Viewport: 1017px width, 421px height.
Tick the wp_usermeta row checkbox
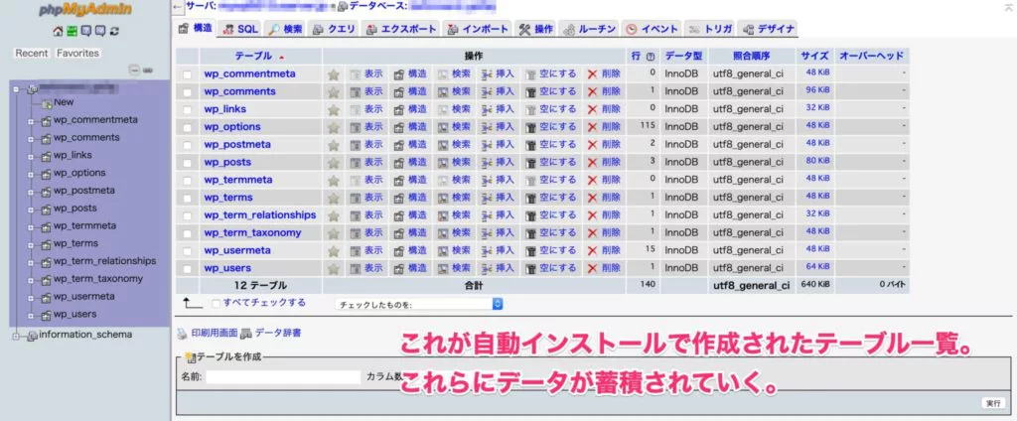[188, 250]
